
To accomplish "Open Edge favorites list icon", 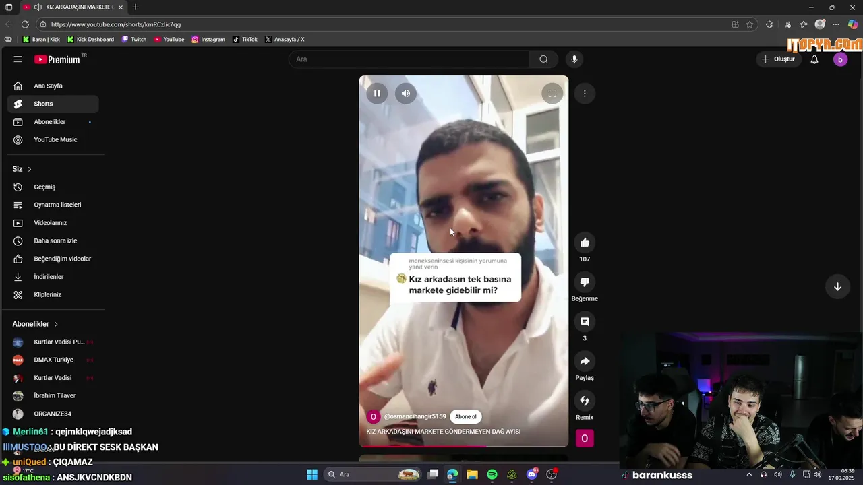I will pos(804,24).
